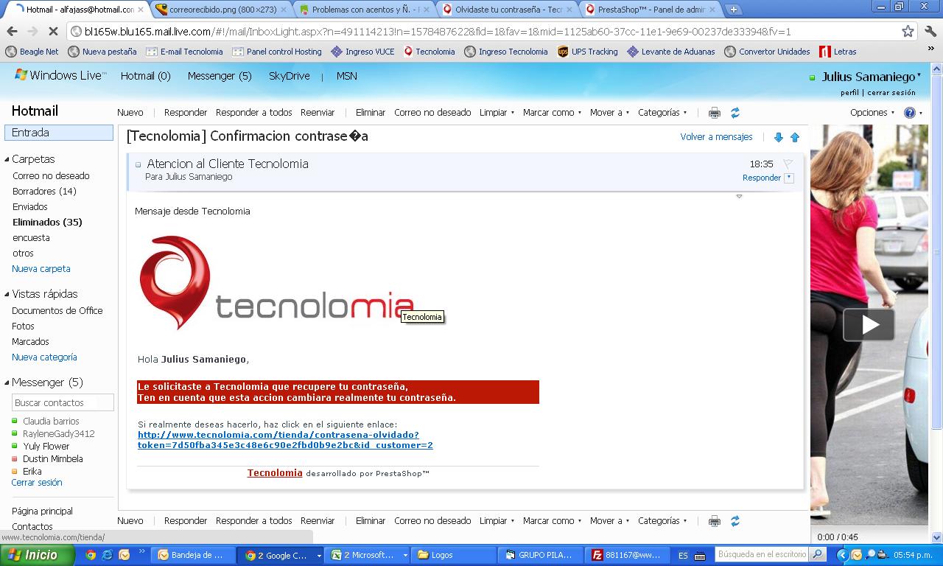Click the Windows Live logo
The image size is (943, 566).
point(60,76)
